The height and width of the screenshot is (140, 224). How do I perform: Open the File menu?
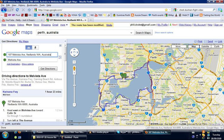[x=2, y=5]
